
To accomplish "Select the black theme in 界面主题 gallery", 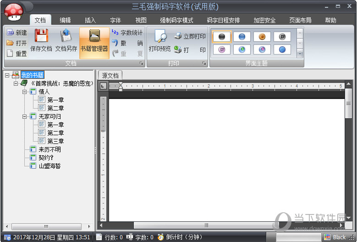I will click(222, 37).
